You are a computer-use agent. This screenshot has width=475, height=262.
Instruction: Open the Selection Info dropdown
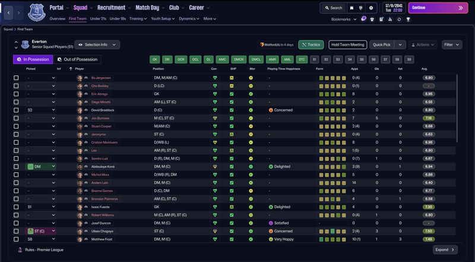click(x=97, y=44)
